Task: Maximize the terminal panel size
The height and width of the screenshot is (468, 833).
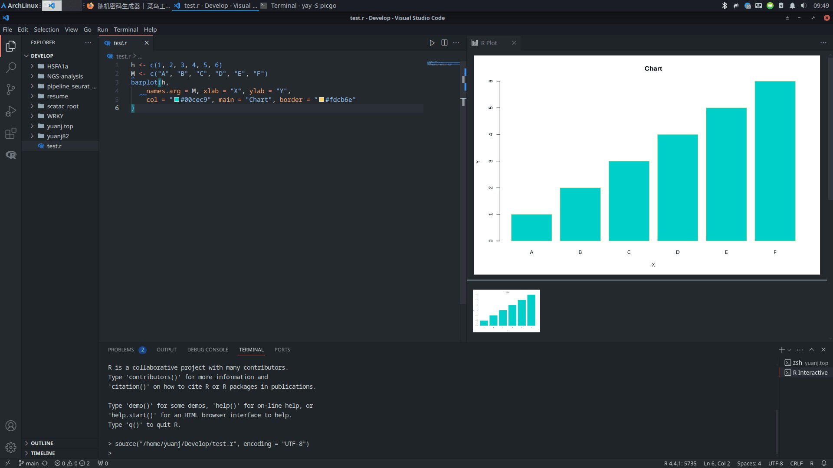Action: [812, 350]
